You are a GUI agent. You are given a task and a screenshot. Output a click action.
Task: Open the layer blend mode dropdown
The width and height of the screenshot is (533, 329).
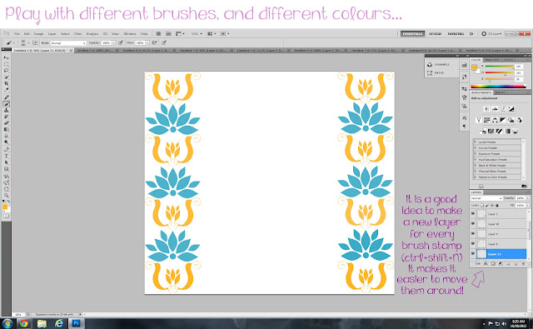click(x=486, y=198)
